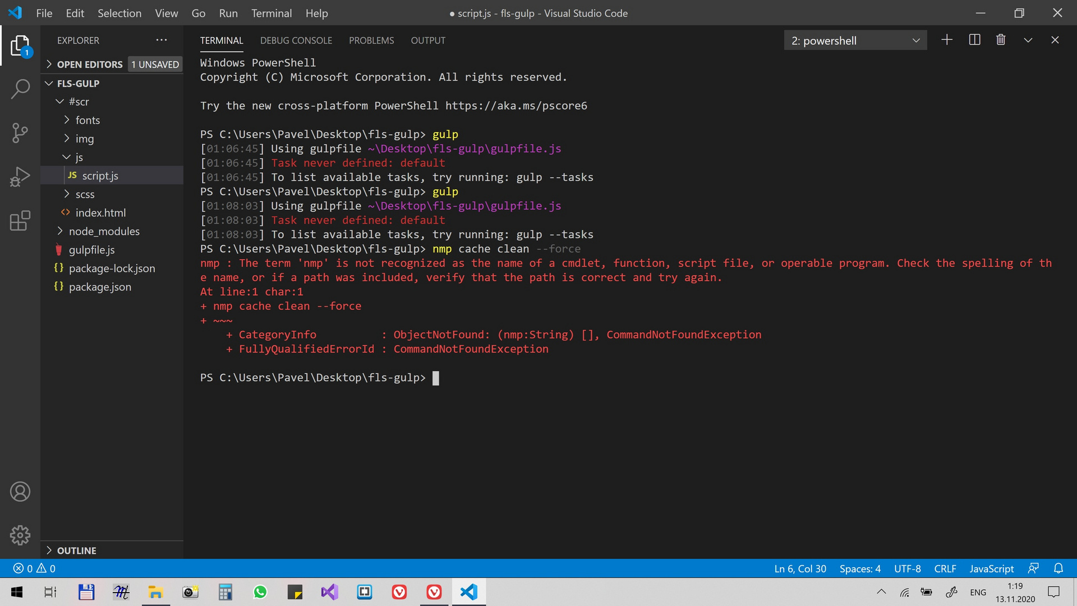Switch to the Output tab
Image resolution: width=1077 pixels, height=606 pixels.
pos(428,40)
